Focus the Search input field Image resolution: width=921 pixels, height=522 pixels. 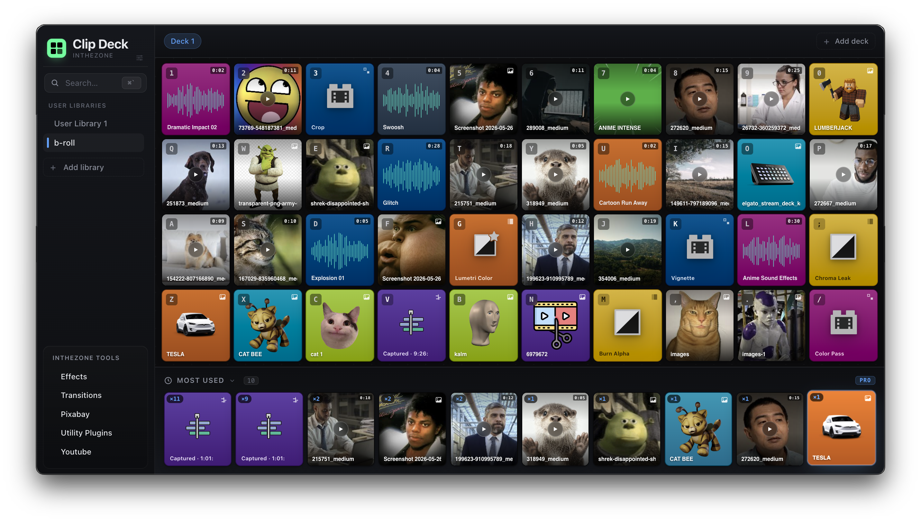pos(96,83)
